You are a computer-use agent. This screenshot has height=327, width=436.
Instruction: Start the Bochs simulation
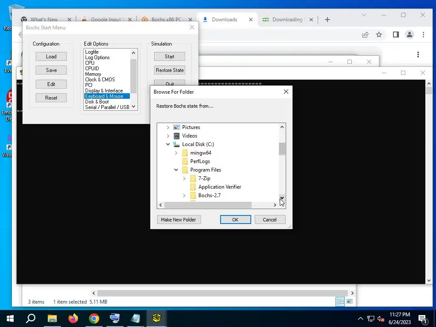click(169, 57)
